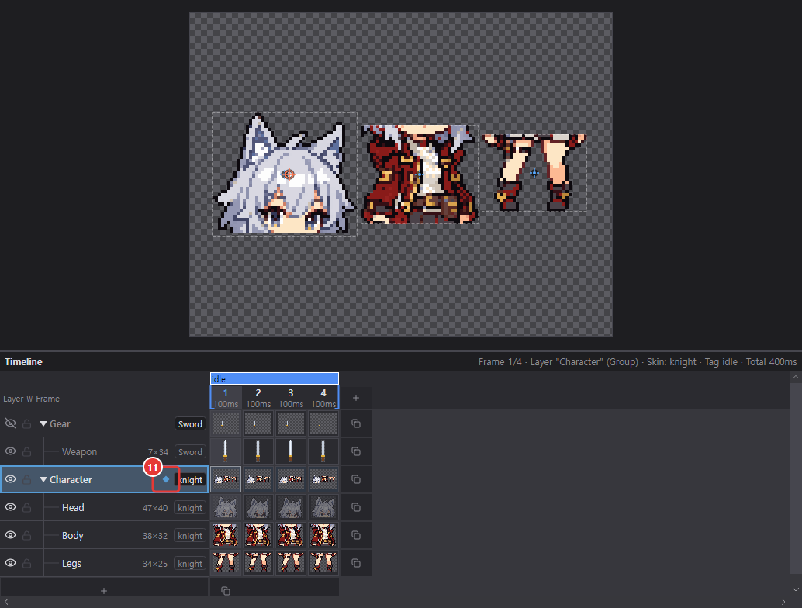Click the 47×40 size text on Head

[x=155, y=508]
